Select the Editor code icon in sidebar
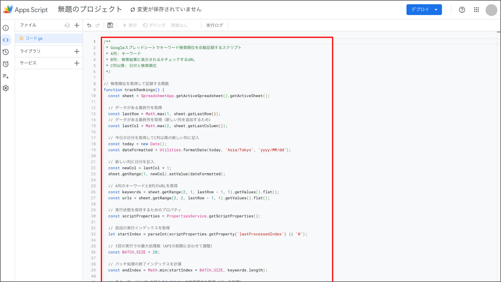This screenshot has width=501, height=282. tap(6, 40)
